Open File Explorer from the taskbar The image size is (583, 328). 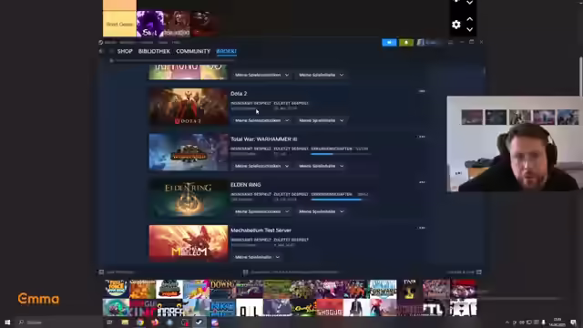pyautogui.click(x=125, y=323)
